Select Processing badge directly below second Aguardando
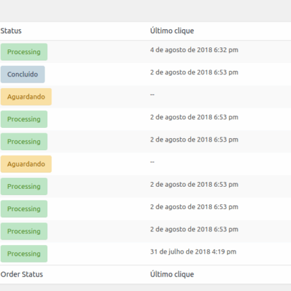The image size is (291, 291). (x=24, y=186)
